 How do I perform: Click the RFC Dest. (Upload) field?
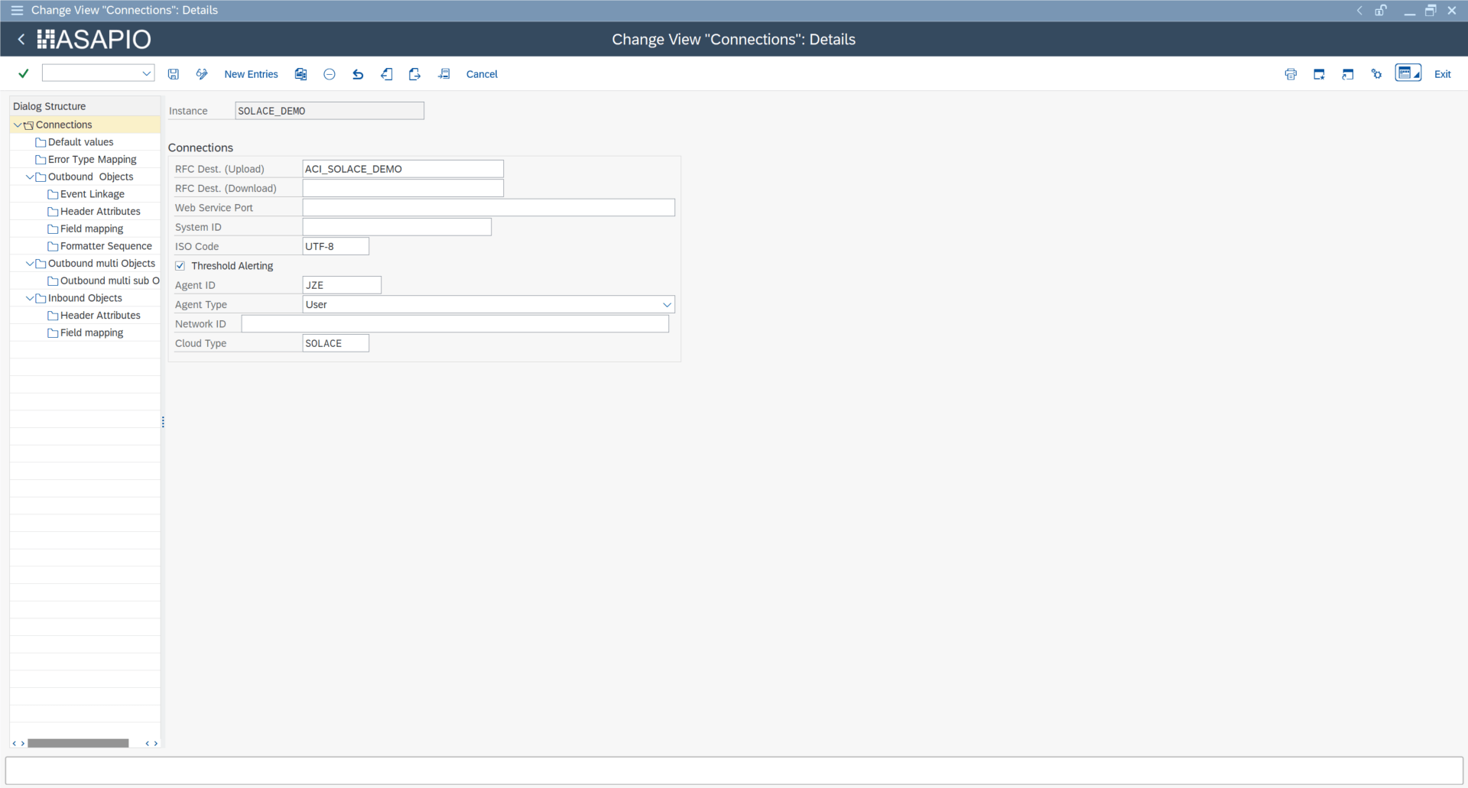click(x=403, y=169)
